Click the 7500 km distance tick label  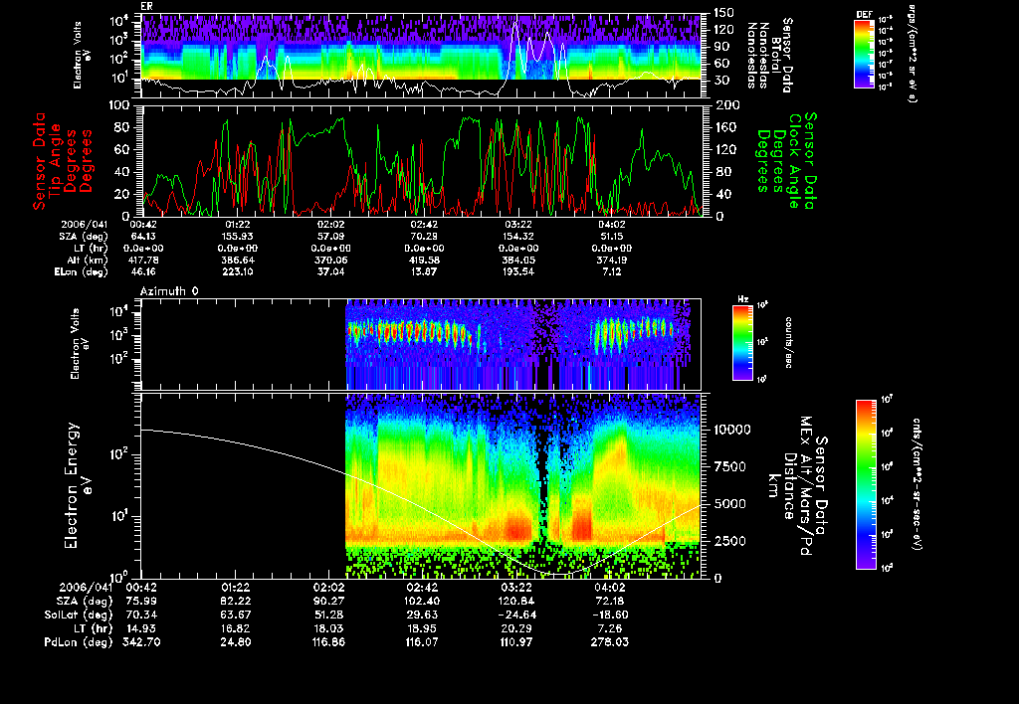729,466
